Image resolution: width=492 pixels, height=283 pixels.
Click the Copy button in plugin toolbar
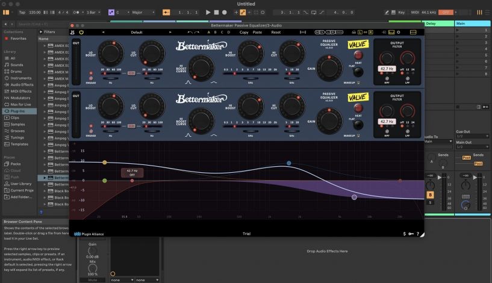point(243,32)
